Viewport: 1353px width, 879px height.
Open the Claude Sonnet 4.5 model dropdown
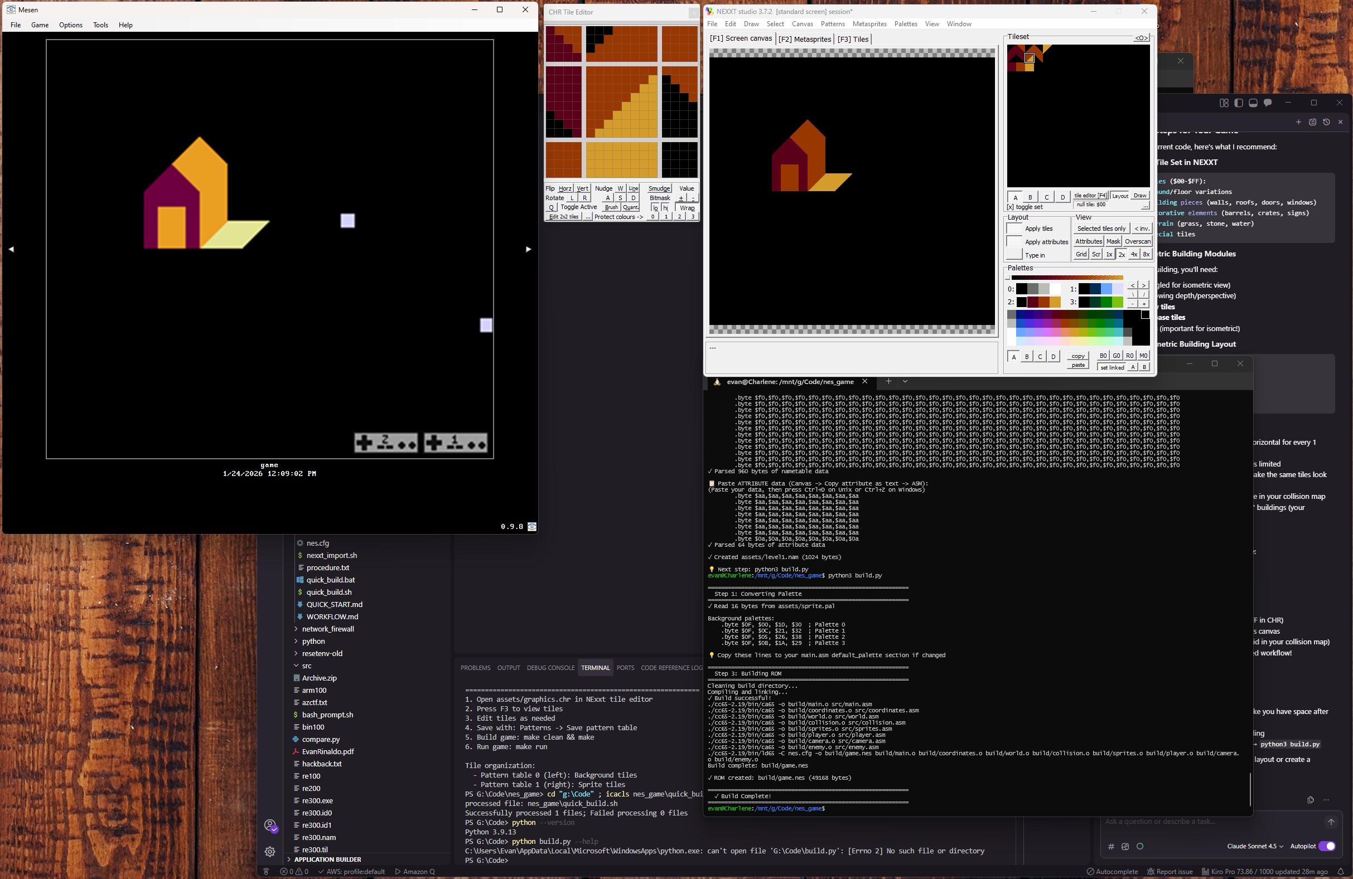1255,846
